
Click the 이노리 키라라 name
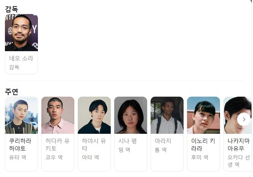(203, 145)
